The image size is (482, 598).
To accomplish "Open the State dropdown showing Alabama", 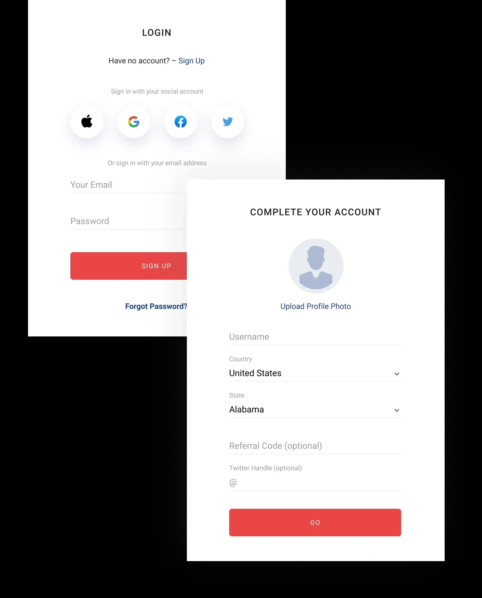I will tap(315, 410).
